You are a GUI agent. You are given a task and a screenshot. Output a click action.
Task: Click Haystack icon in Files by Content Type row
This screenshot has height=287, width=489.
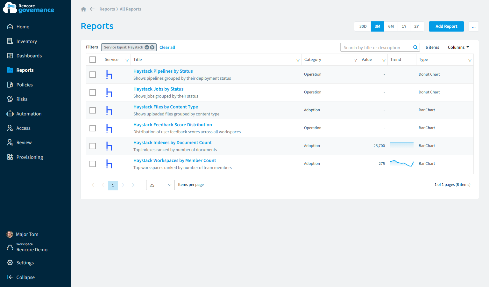[109, 110]
